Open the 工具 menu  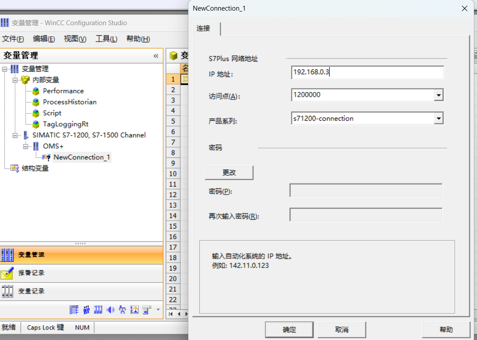click(106, 39)
